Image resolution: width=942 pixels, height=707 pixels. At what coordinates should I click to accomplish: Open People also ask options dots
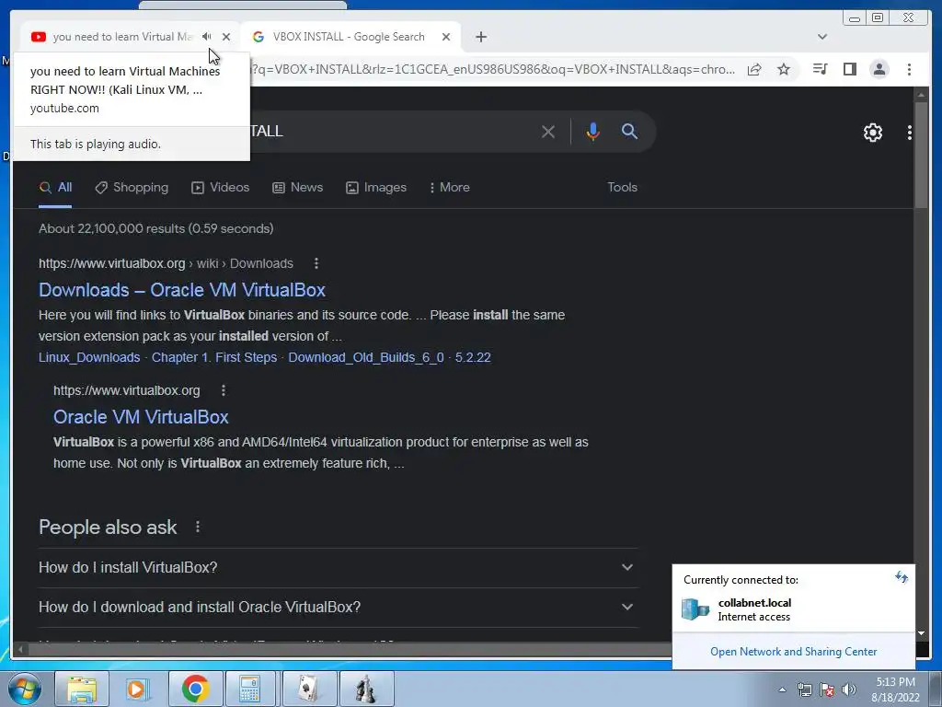(198, 527)
